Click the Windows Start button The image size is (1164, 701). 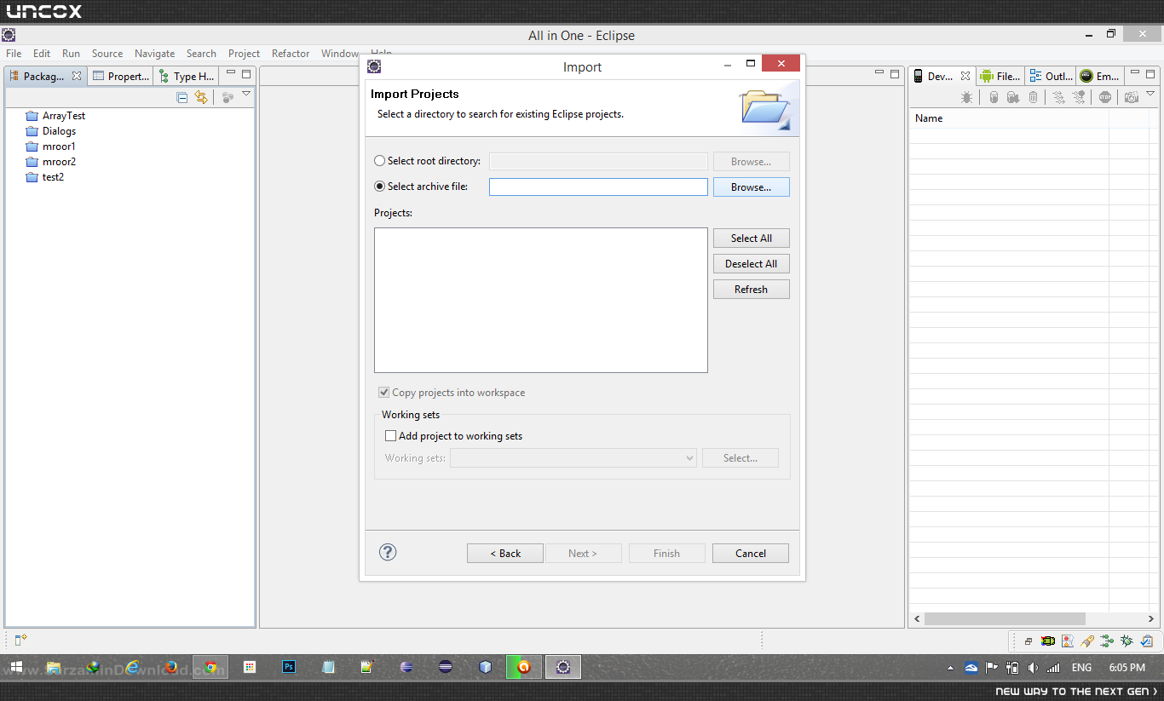[x=15, y=667]
